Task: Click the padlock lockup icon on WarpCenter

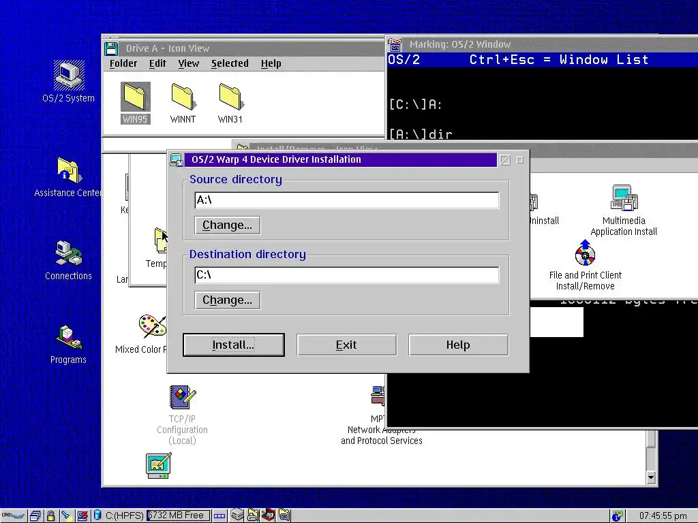Action: 50,516
